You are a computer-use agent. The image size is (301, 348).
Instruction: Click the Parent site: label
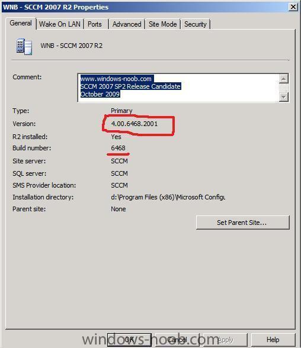coord(29,209)
